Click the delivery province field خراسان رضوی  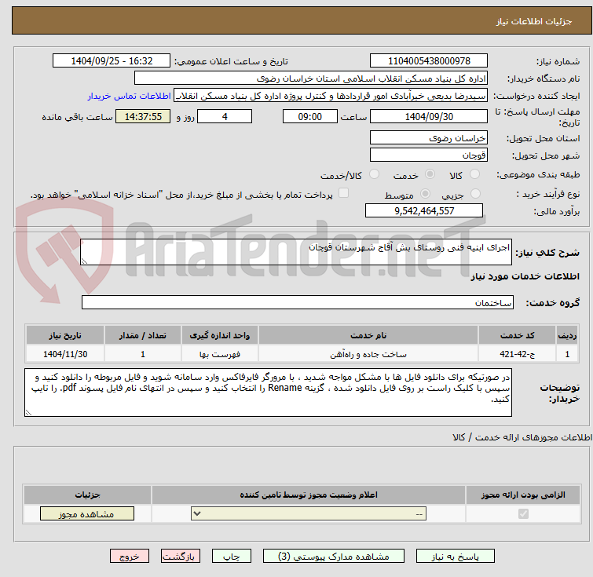click(x=429, y=137)
